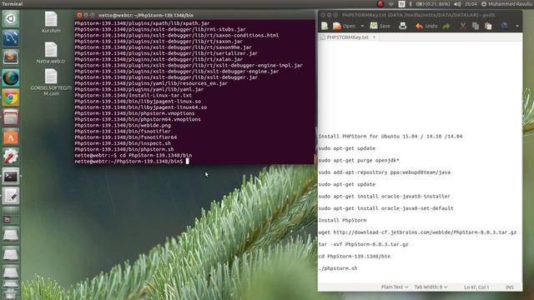Click './phpstorm.sh' line in gedit
The height and width of the screenshot is (300, 534).
[x=338, y=268]
